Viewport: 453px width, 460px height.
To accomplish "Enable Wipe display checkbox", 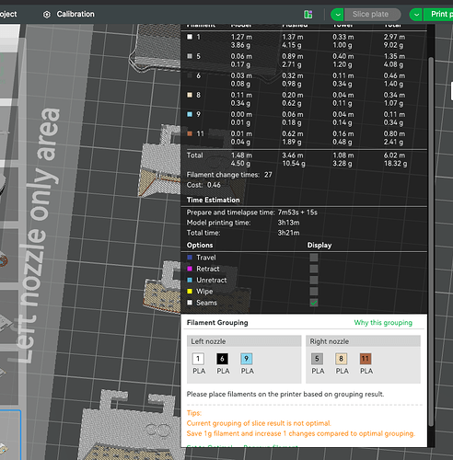I will pos(314,292).
